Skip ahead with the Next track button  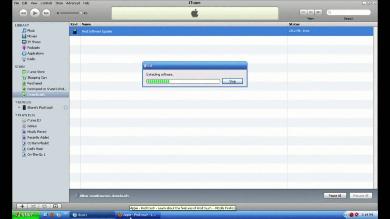click(x=46, y=13)
